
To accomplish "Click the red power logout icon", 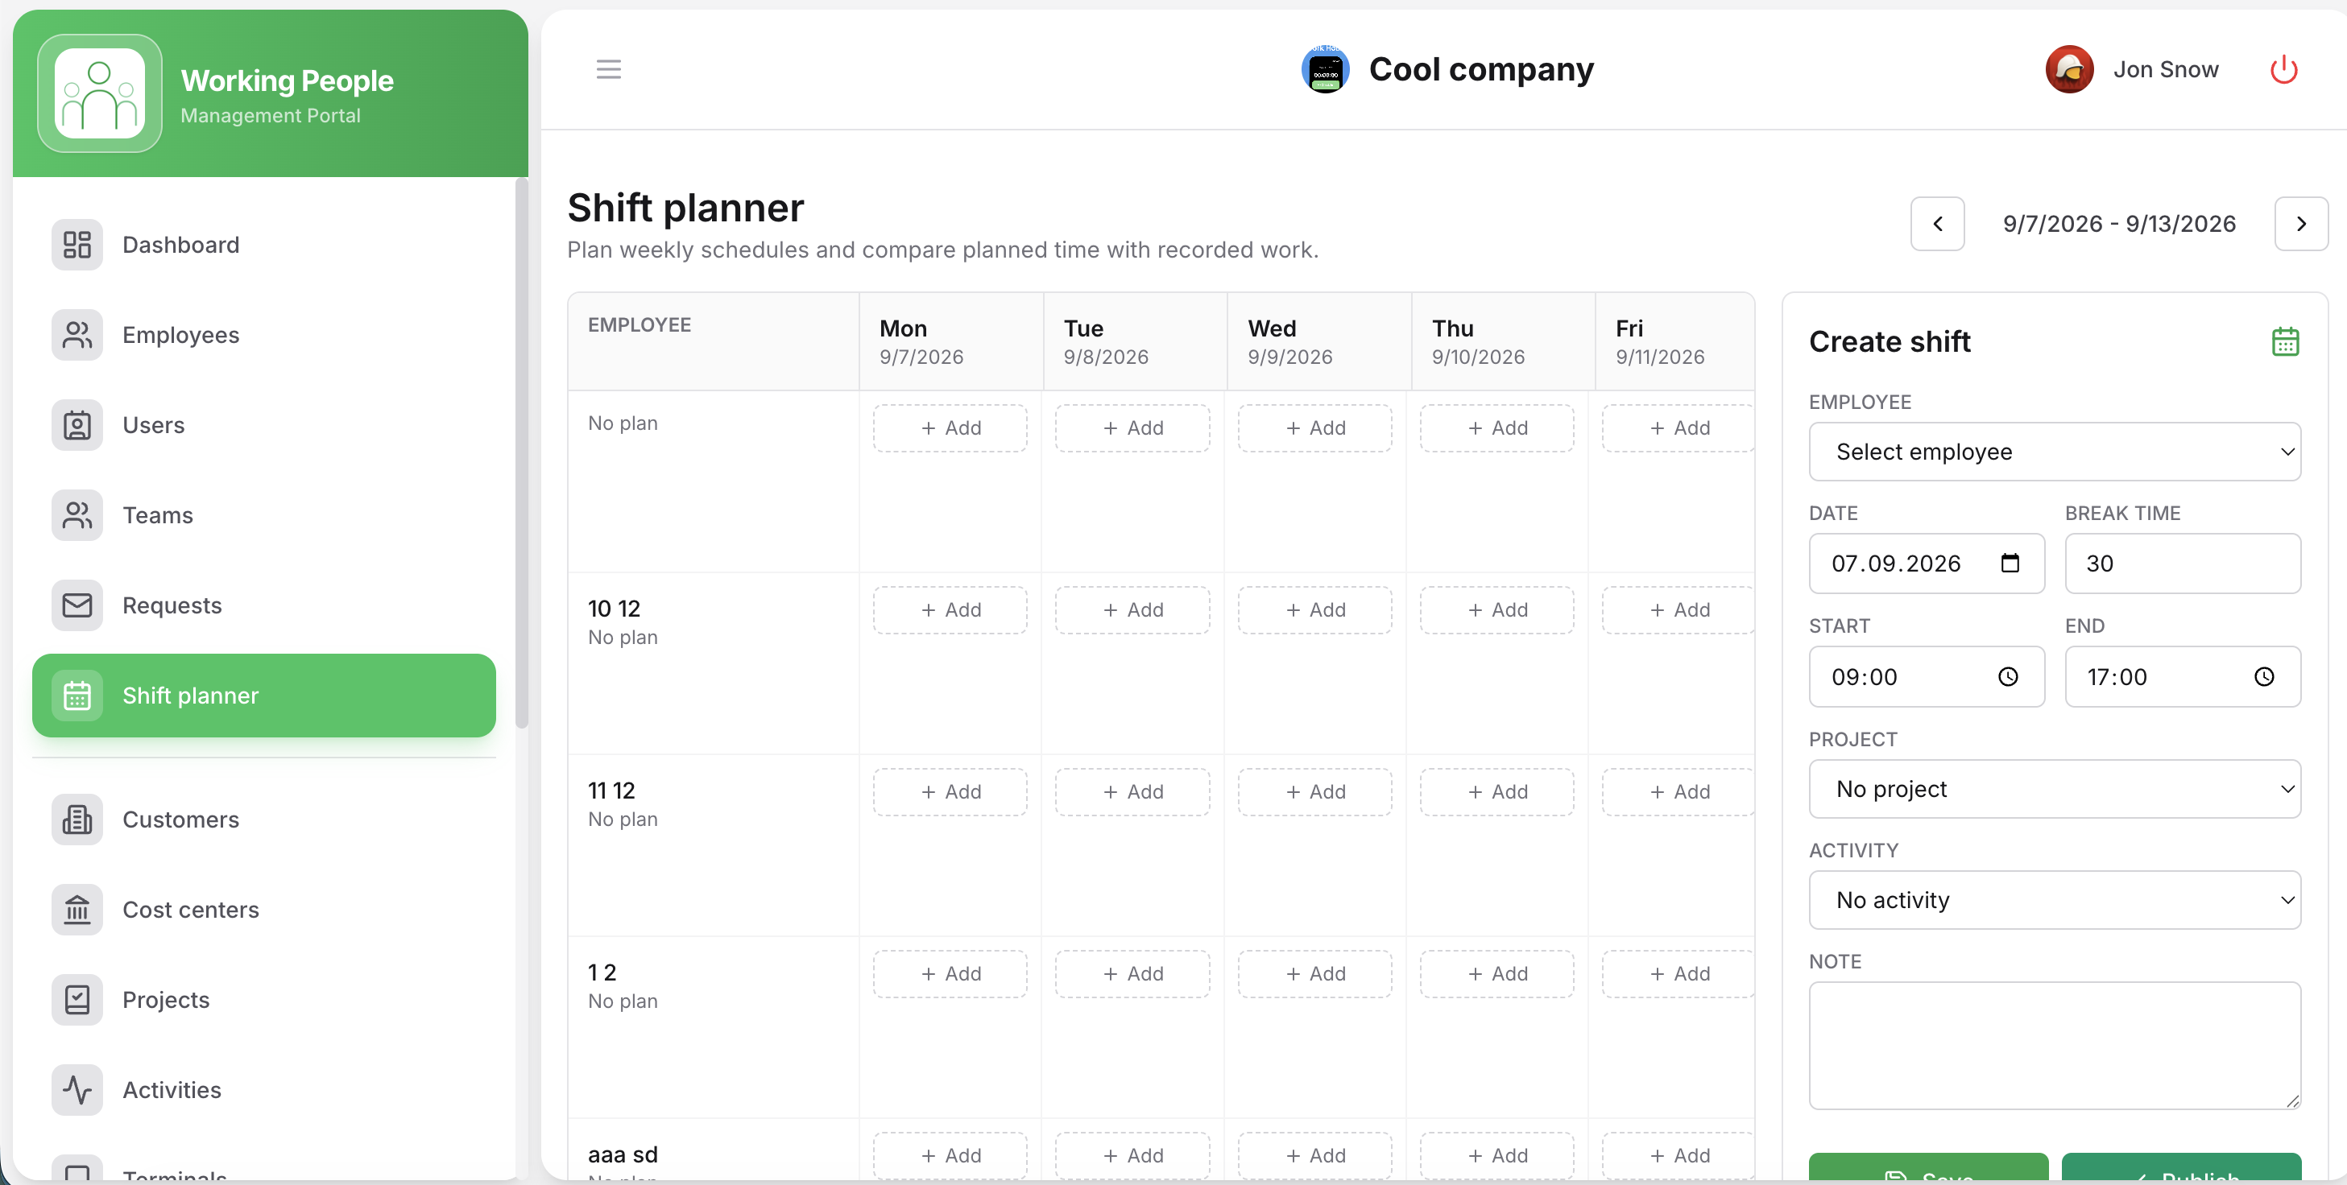I will (x=2283, y=69).
